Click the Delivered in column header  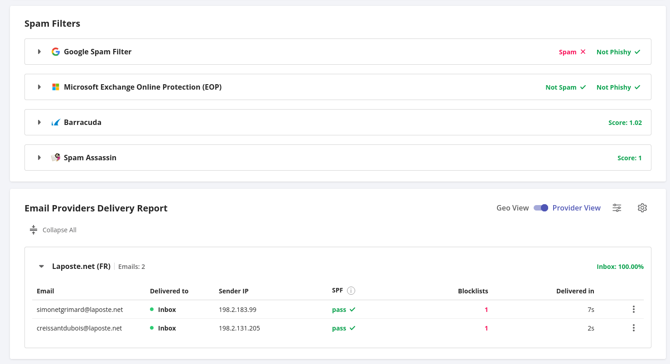(x=575, y=291)
